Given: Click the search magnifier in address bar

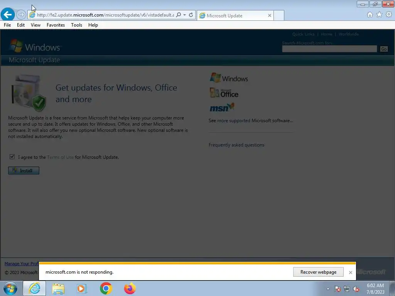Looking at the screenshot, I should click(178, 15).
